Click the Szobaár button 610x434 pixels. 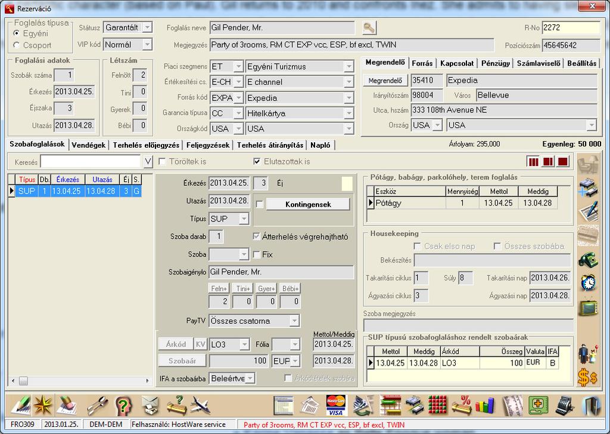(x=182, y=361)
